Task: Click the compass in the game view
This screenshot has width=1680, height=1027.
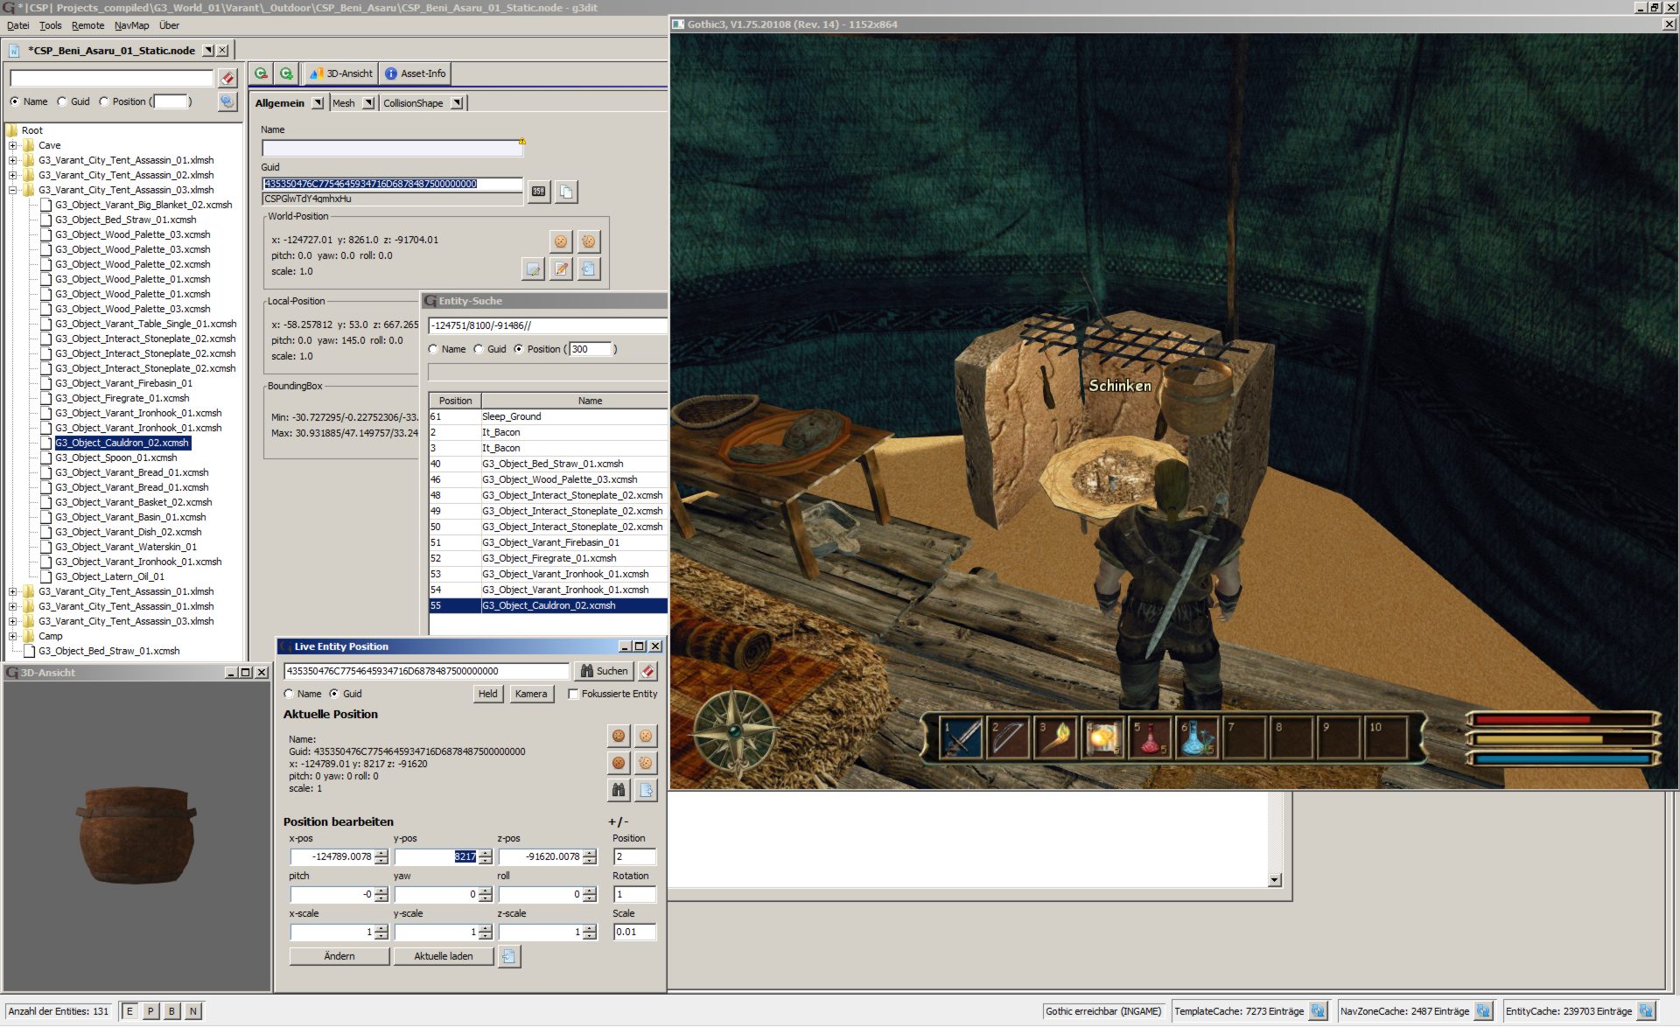Action: (736, 731)
